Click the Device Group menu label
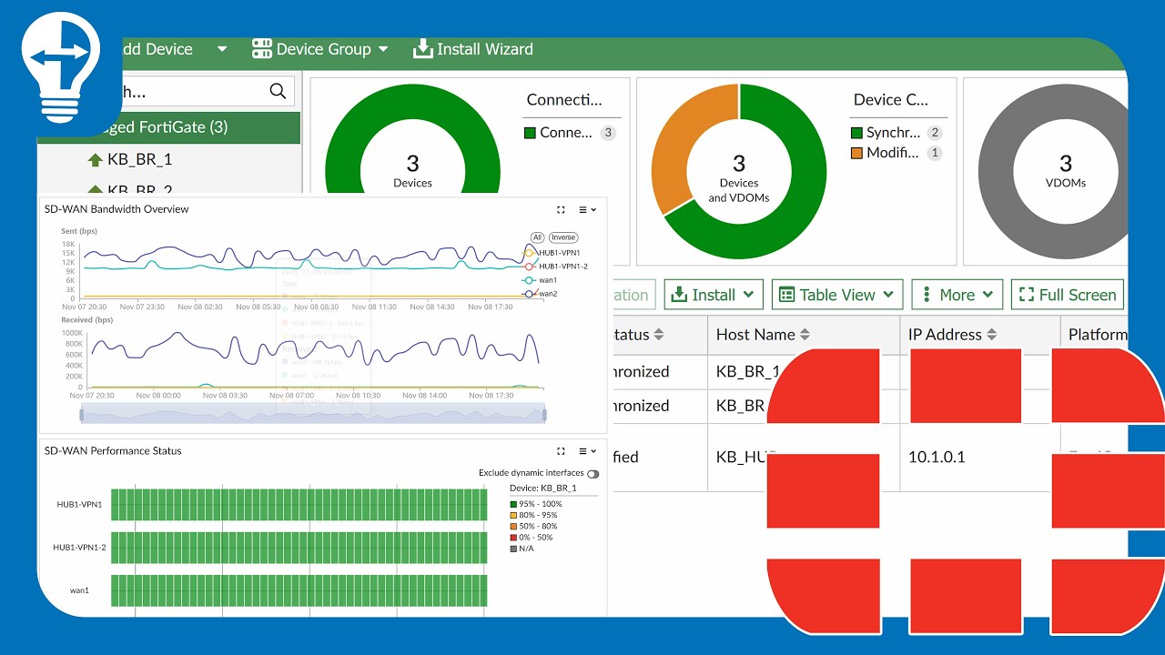1165x655 pixels. coord(323,49)
